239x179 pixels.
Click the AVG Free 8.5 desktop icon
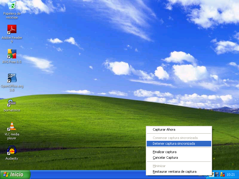pyautogui.click(x=12, y=54)
